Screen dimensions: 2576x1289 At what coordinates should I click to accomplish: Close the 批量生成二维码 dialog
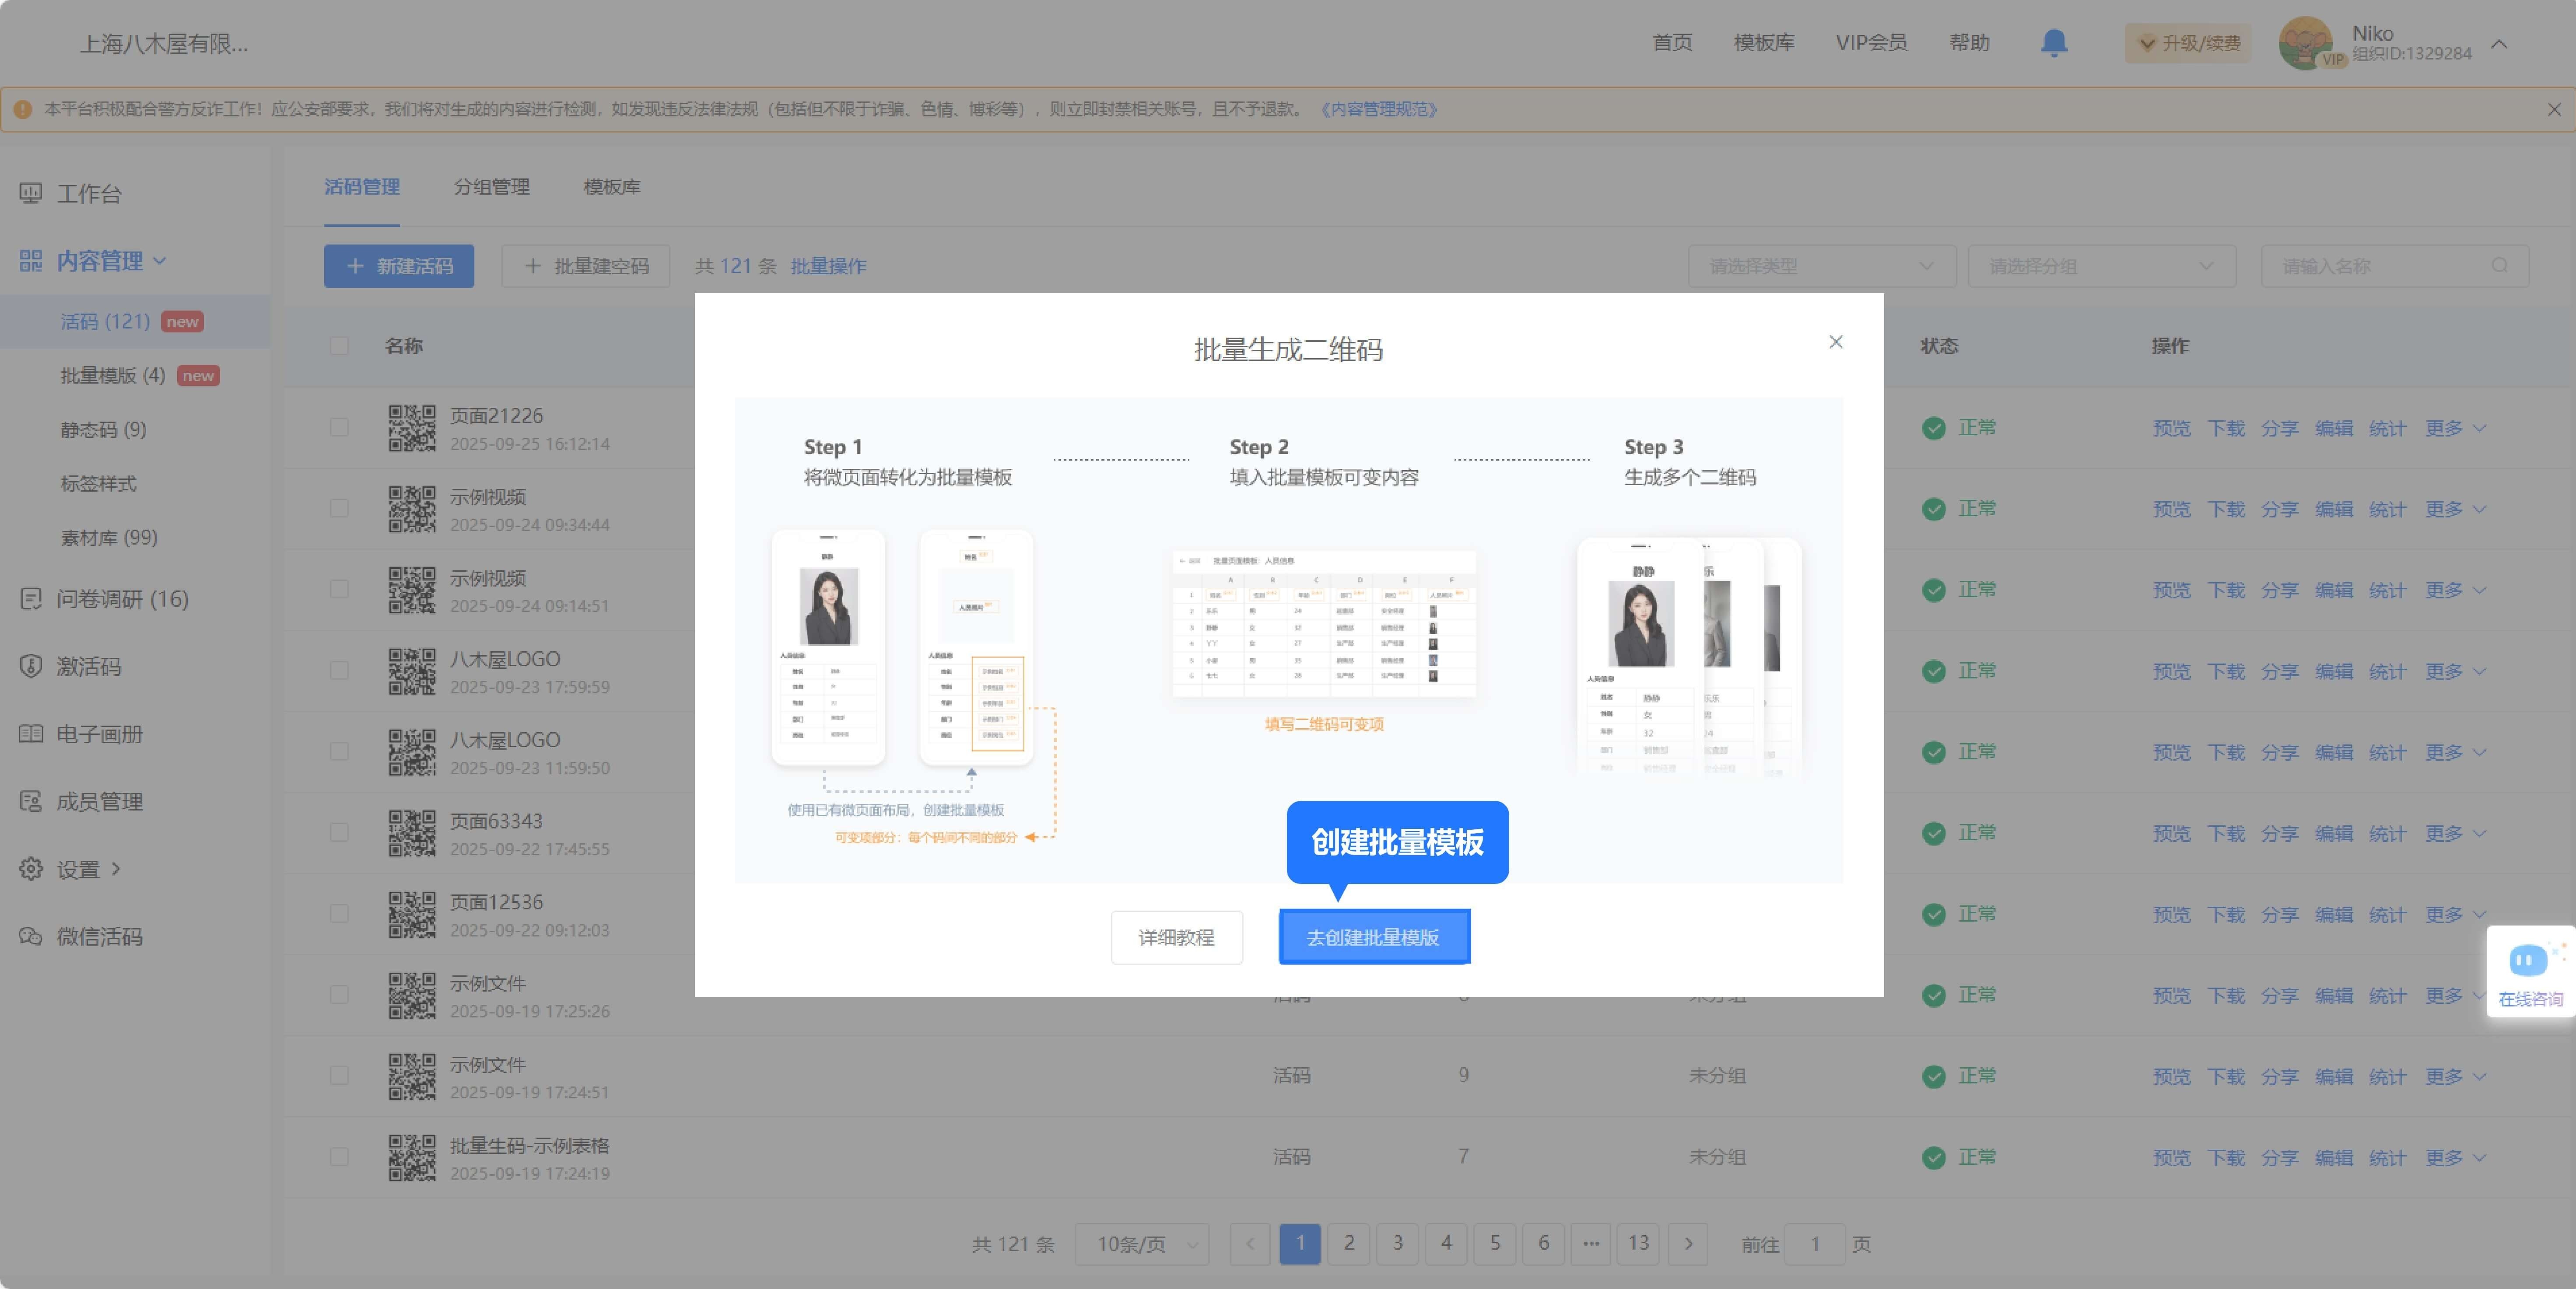(1835, 342)
